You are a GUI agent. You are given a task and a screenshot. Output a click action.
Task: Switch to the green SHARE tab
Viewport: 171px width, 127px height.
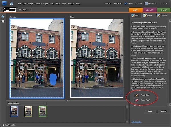click(x=164, y=10)
